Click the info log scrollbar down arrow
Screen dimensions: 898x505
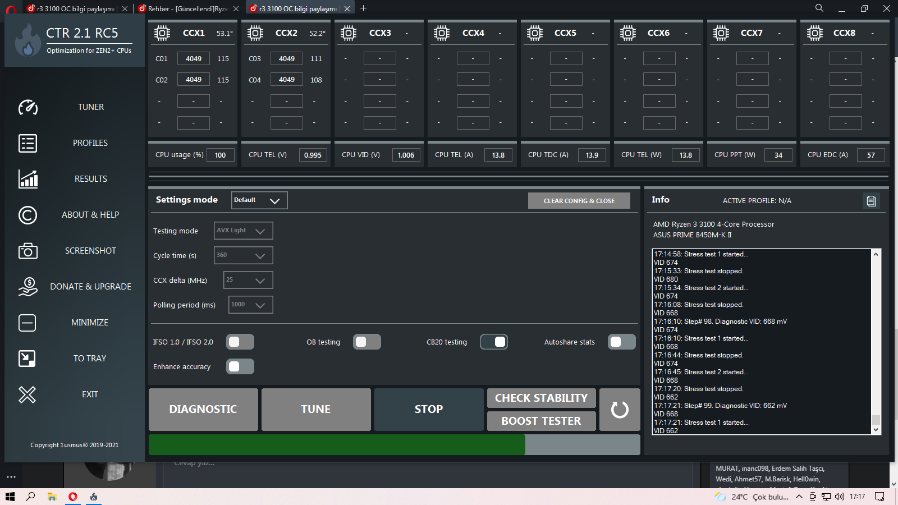(876, 430)
